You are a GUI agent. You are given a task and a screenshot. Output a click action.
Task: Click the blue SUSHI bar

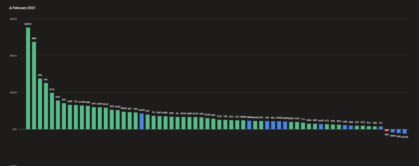[x=141, y=121]
